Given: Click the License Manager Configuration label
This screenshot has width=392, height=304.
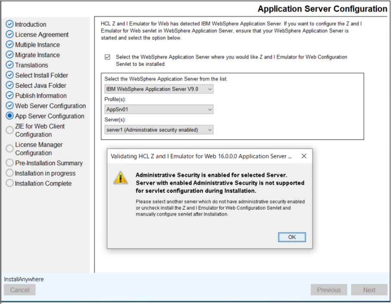Looking at the screenshot, I should pyautogui.click(x=39, y=149).
